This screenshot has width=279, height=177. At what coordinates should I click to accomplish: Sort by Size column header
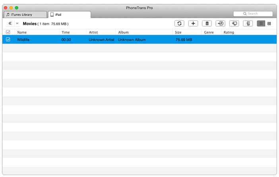[178, 32]
